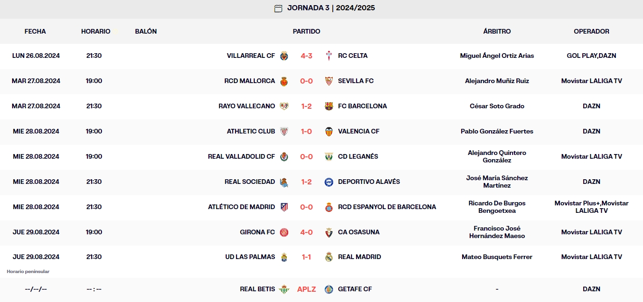Click the APLZ postponed match label
Image resolution: width=643 pixels, height=302 pixels.
tap(306, 289)
